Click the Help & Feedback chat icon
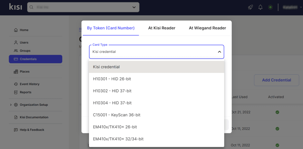 click(x=16, y=130)
